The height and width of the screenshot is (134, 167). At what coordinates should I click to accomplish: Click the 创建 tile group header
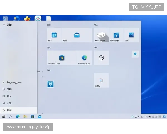coord(49,25)
